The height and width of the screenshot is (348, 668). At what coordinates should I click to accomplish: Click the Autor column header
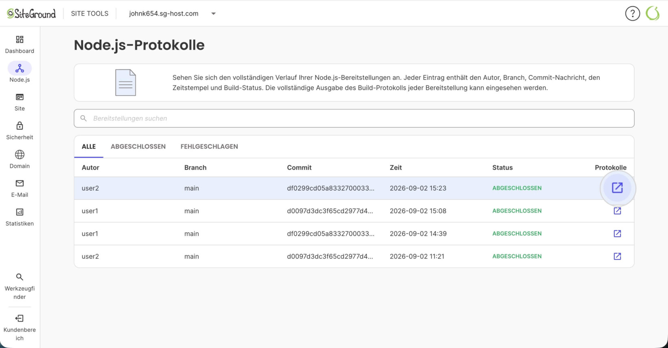tap(91, 168)
